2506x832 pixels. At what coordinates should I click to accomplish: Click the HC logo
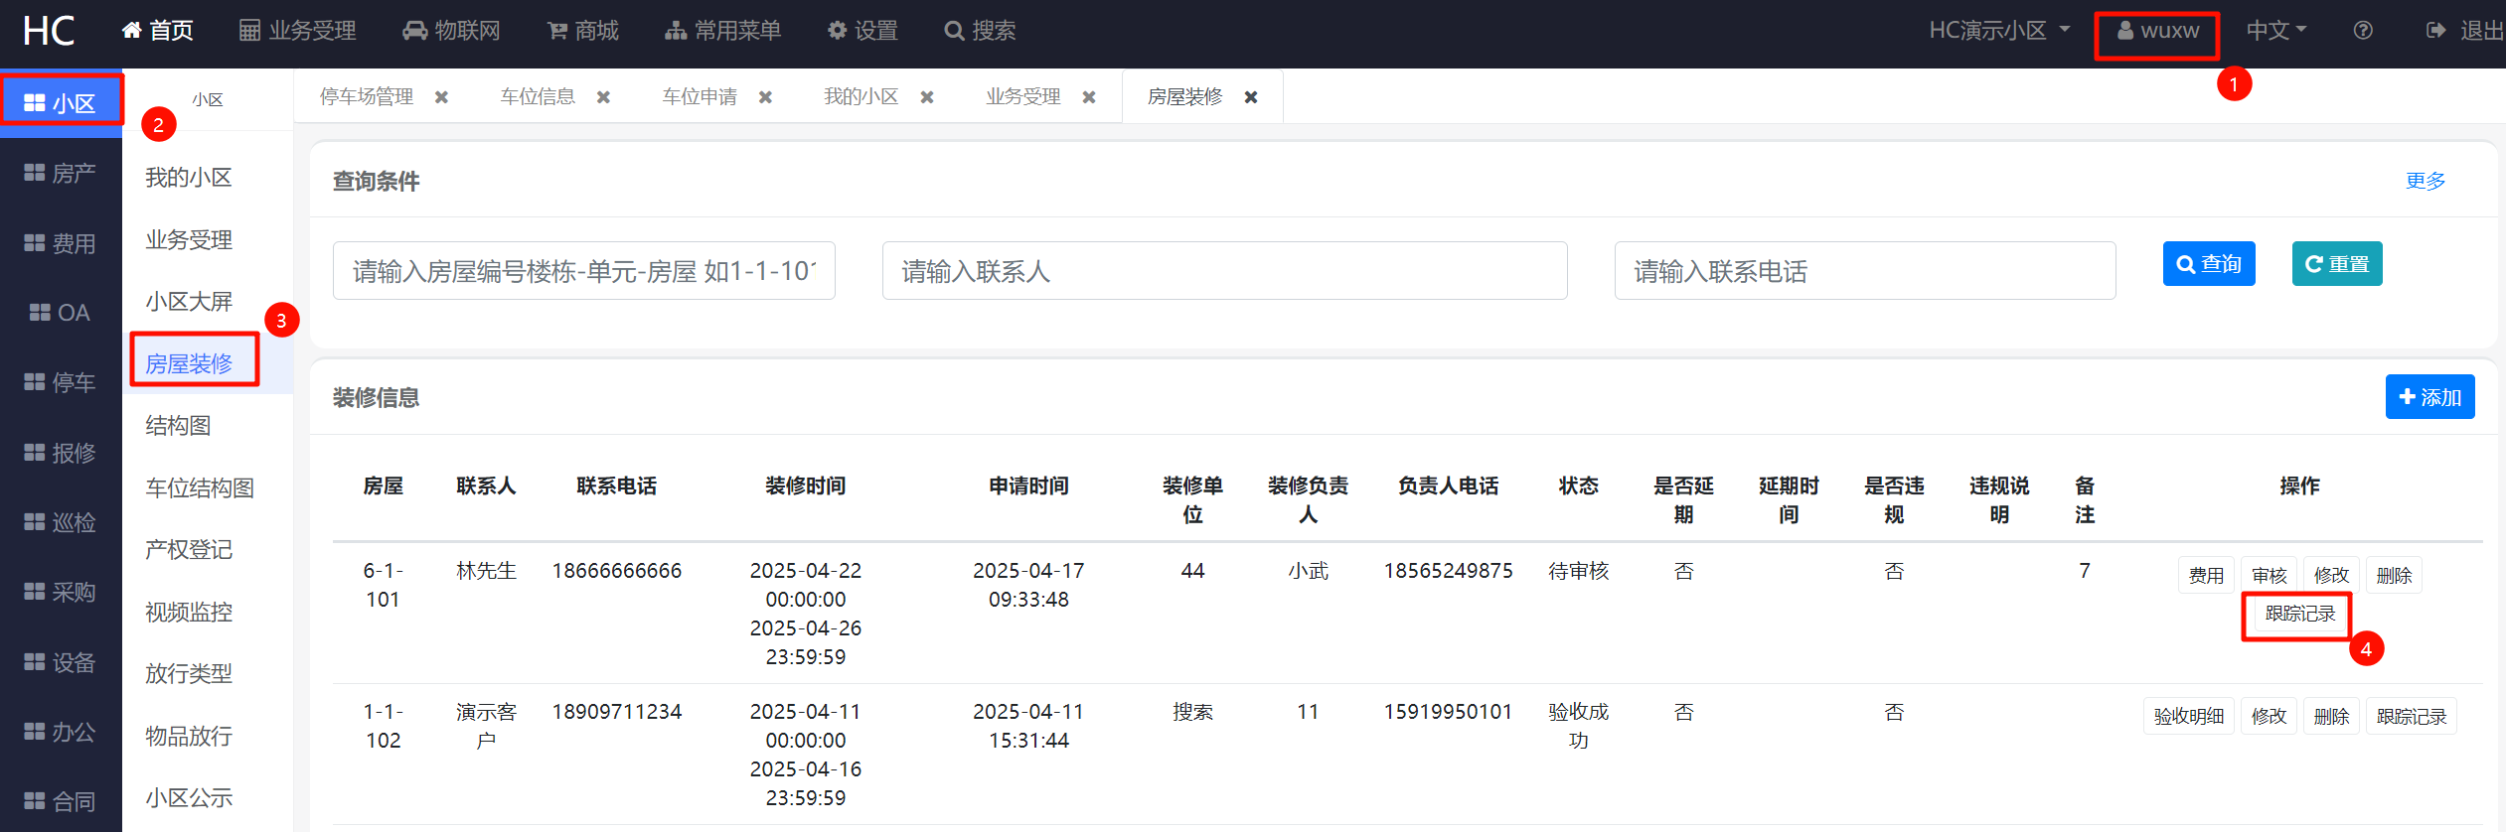point(49,31)
